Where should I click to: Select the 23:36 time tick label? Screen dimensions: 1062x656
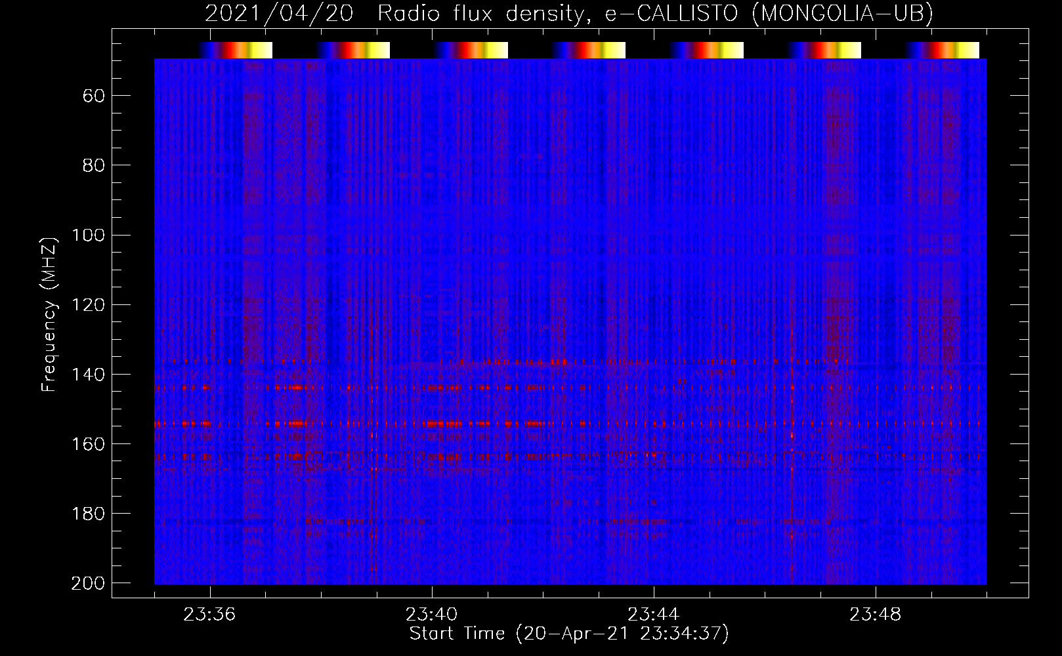click(x=209, y=615)
